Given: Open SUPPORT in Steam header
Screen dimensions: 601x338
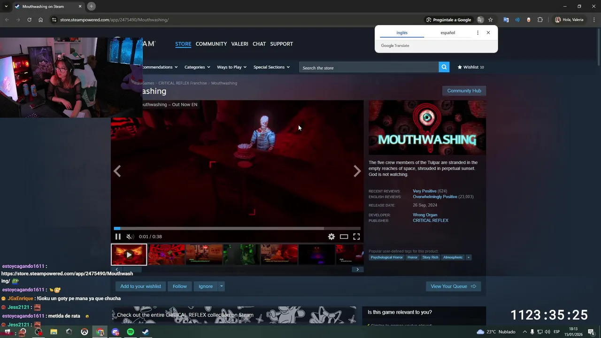Looking at the screenshot, I should [x=282, y=44].
